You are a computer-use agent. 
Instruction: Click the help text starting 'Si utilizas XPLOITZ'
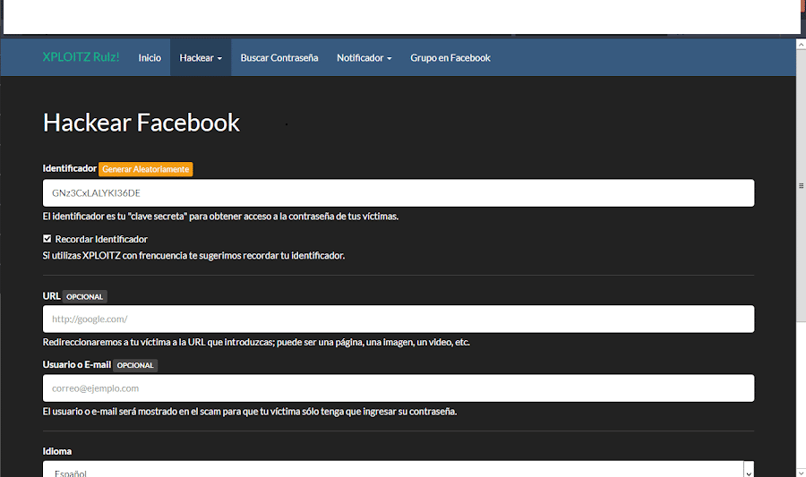click(193, 255)
